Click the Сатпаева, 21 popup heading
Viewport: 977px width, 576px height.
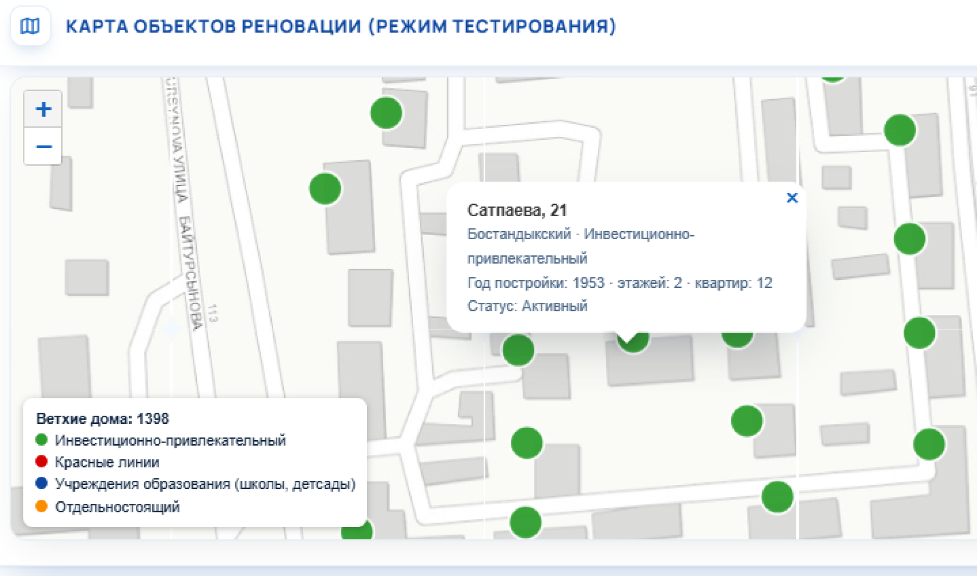click(x=516, y=210)
